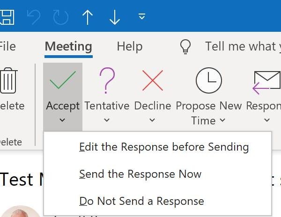Viewport: 281px width, 217px height.
Task: Click the Redo circular arrow icon
Action: click(x=61, y=17)
